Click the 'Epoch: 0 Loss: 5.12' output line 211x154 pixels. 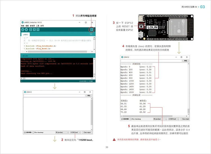[x=136, y=67]
